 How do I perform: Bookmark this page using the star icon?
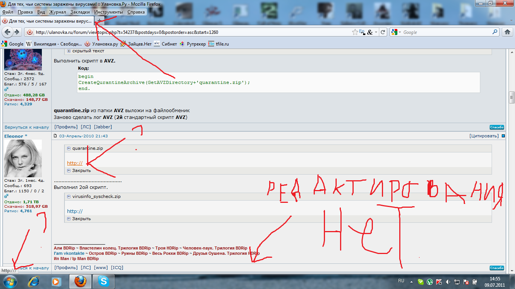(355, 32)
